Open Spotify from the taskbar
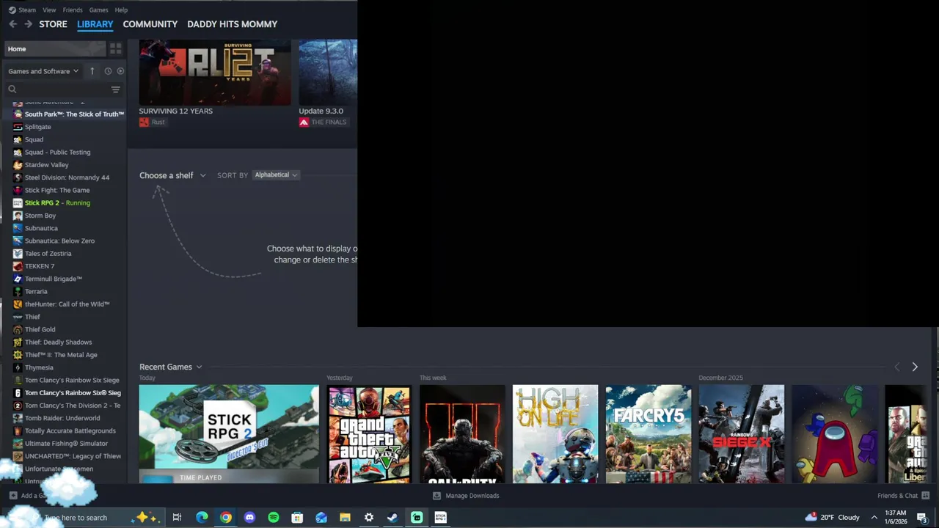The image size is (939, 528). pyautogui.click(x=274, y=517)
